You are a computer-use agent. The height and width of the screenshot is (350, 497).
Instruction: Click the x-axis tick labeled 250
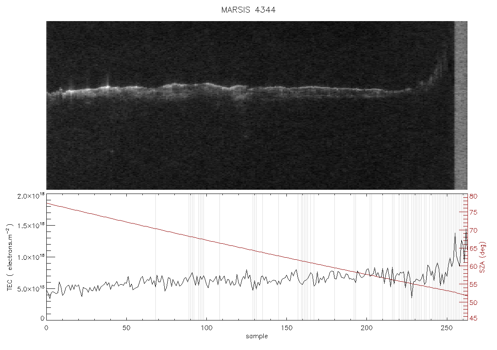coord(446,328)
